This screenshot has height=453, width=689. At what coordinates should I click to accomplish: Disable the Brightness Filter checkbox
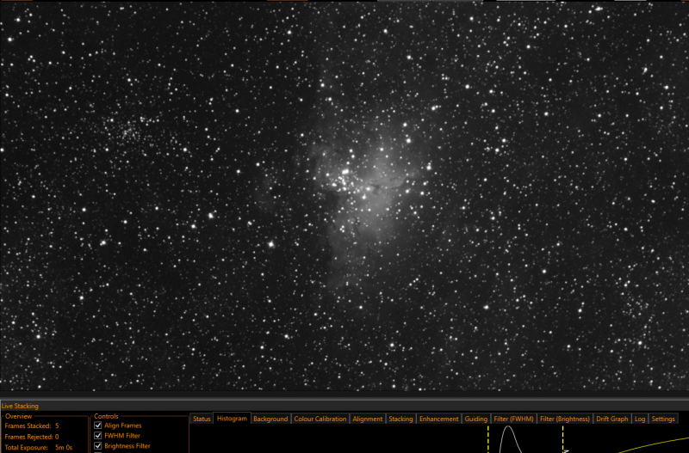tap(98, 446)
